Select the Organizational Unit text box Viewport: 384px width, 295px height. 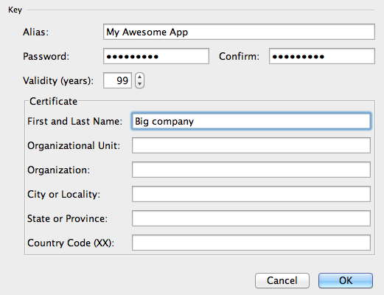(x=251, y=145)
